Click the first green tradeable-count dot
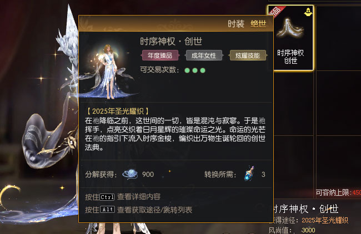This screenshot has height=234, width=361. tap(187, 70)
